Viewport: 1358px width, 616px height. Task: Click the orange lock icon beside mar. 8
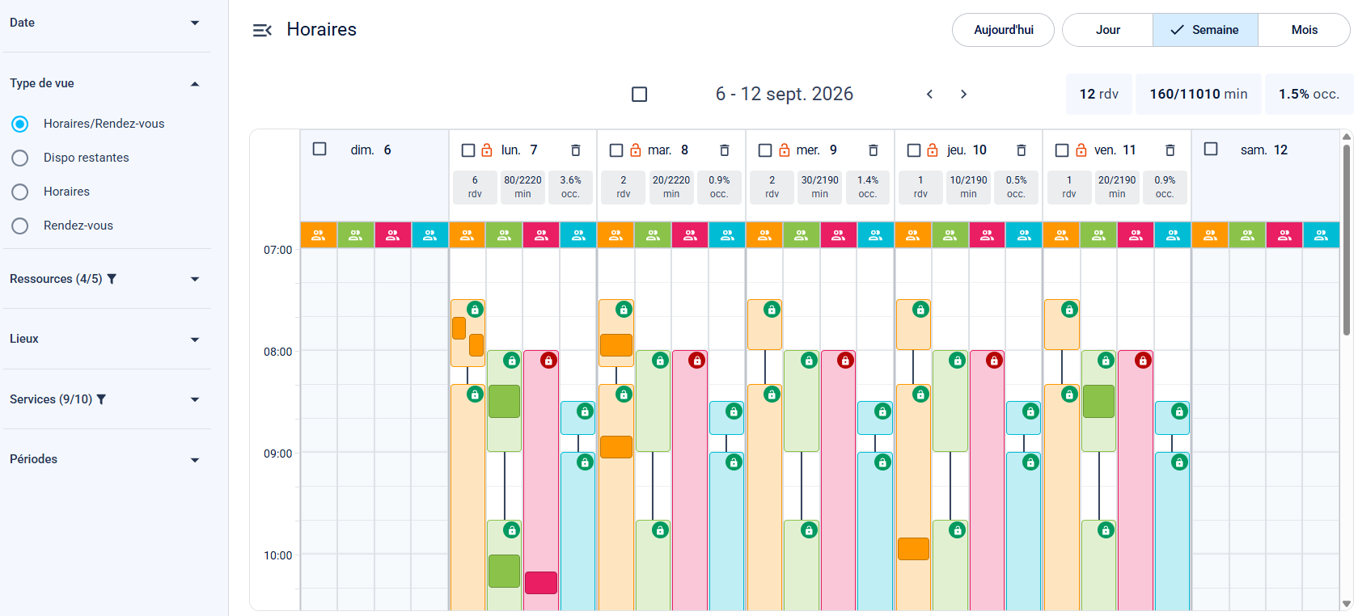[636, 150]
